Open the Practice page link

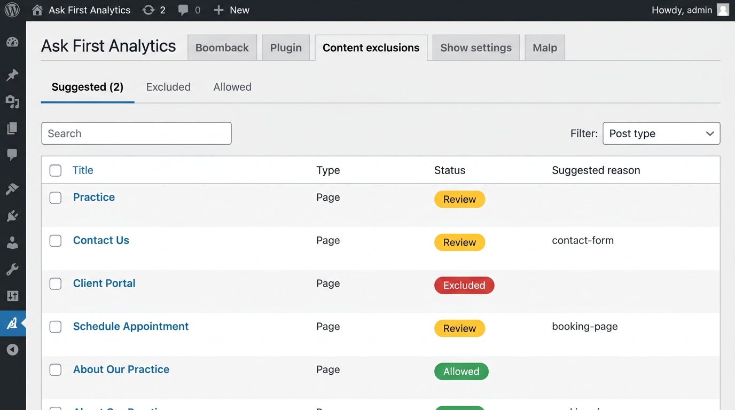click(94, 197)
